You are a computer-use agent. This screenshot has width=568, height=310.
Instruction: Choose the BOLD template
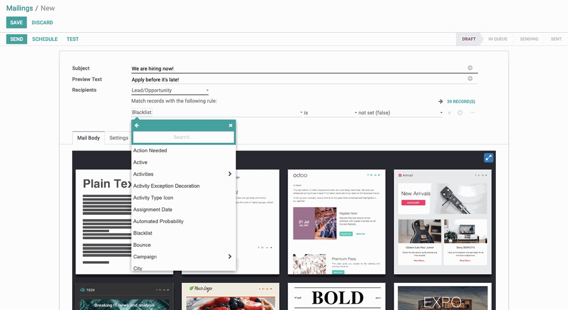[337, 296]
